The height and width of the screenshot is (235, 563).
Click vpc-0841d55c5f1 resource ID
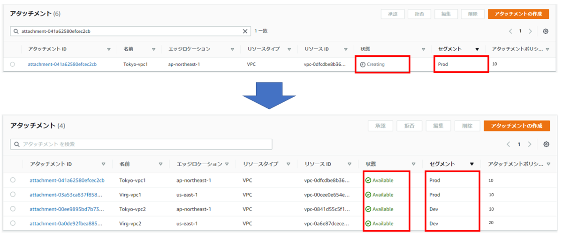pos(327,209)
